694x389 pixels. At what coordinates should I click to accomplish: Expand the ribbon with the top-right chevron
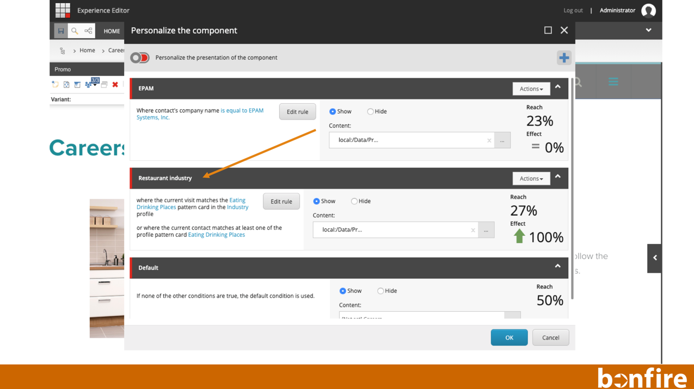tap(648, 30)
